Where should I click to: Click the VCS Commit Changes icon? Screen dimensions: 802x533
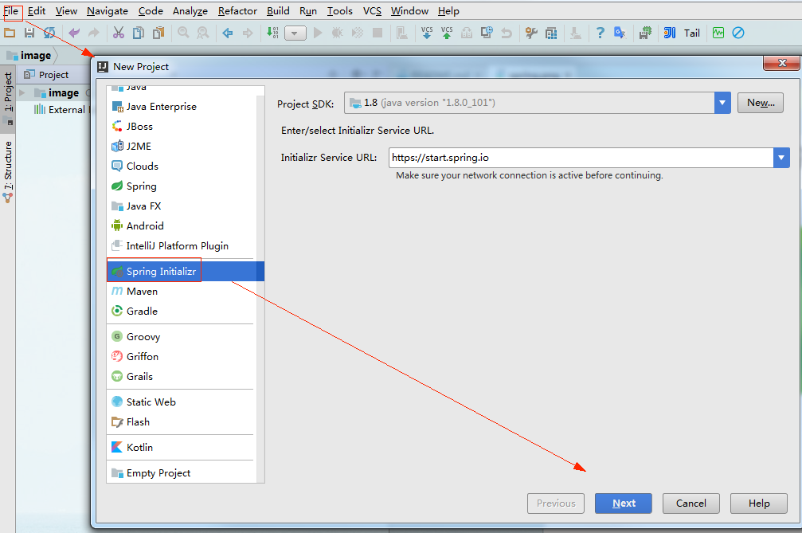[x=447, y=33]
